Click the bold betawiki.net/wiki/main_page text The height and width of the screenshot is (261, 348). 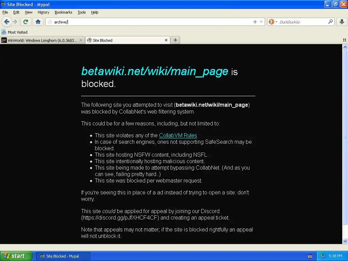(212, 105)
